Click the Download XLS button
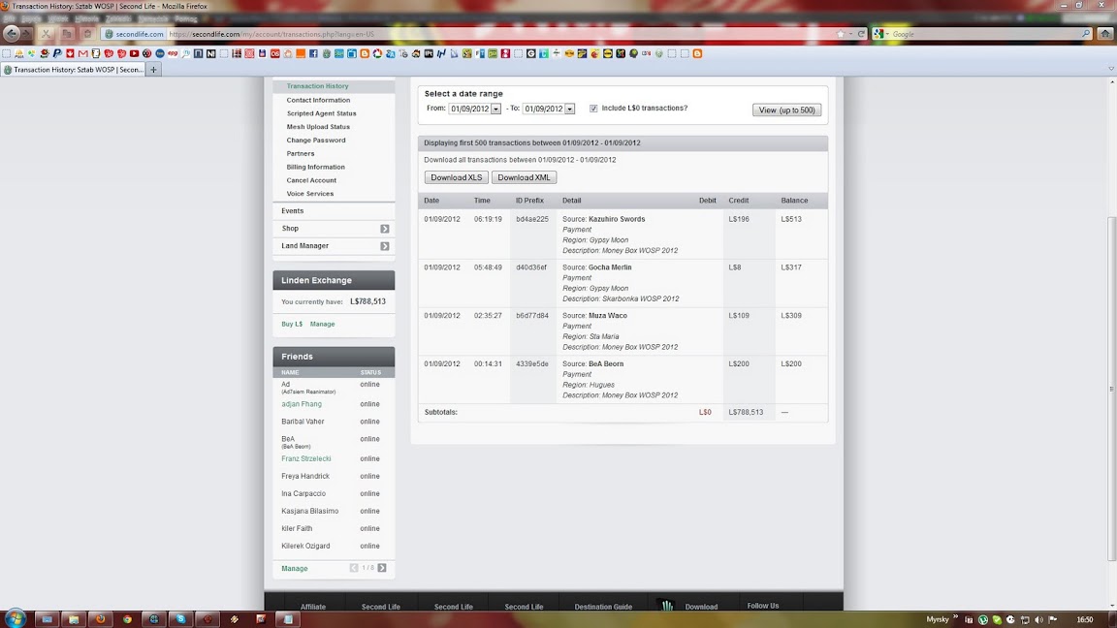 [x=457, y=177]
